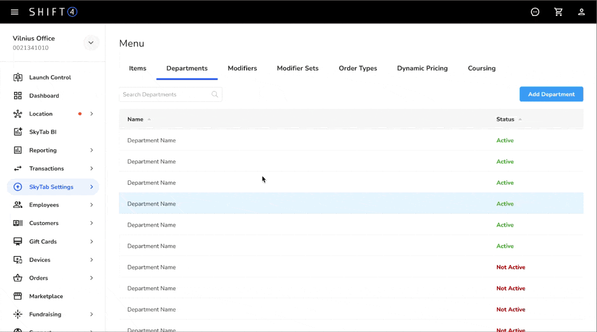This screenshot has height=332, width=597.
Task: Sort by Name column arrow
Action: click(x=149, y=119)
